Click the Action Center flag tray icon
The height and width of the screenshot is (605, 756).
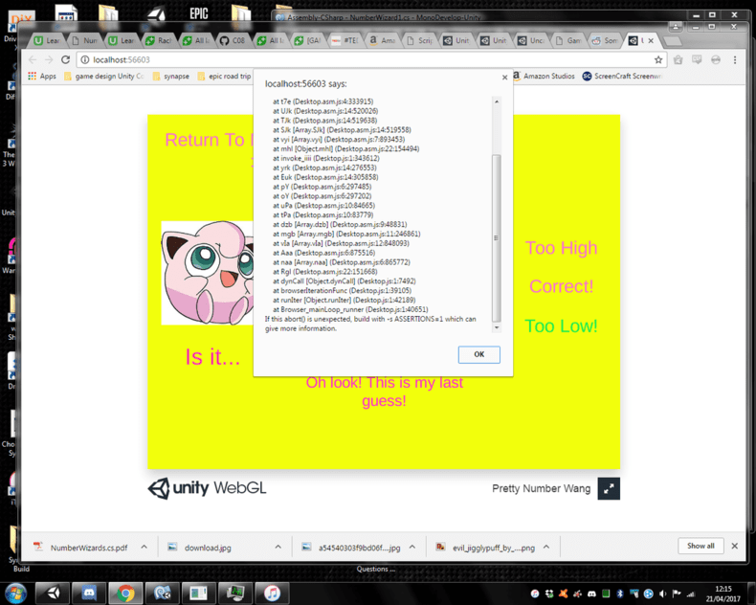pyautogui.click(x=677, y=594)
